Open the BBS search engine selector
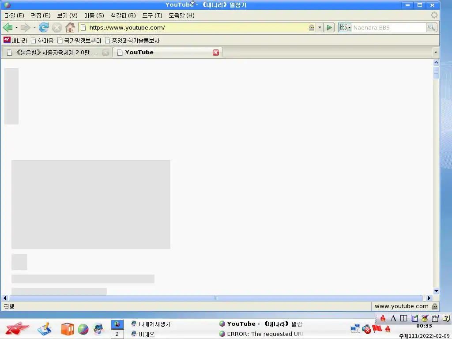Viewport: 452px width, 339px height. tap(345, 27)
